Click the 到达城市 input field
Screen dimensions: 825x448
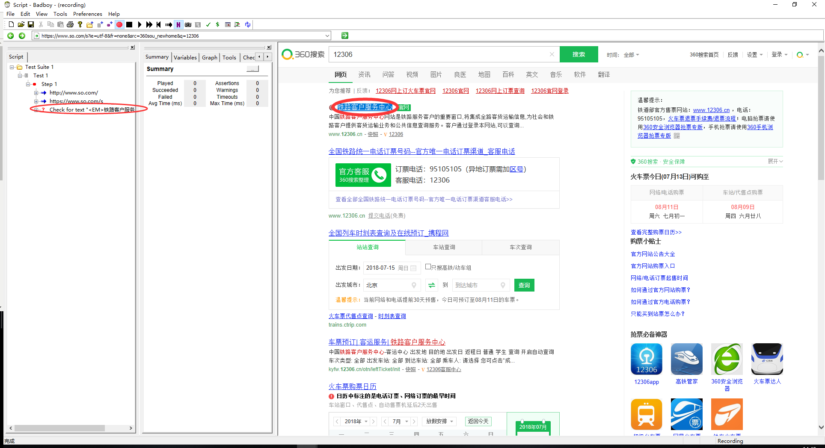(481, 285)
